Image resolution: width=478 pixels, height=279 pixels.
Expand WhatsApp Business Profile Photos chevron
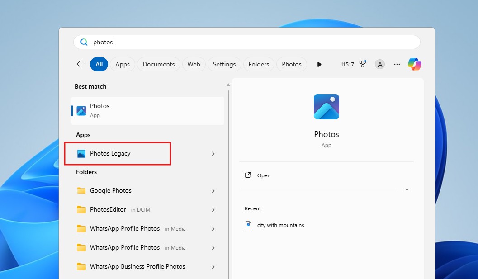[213, 267]
